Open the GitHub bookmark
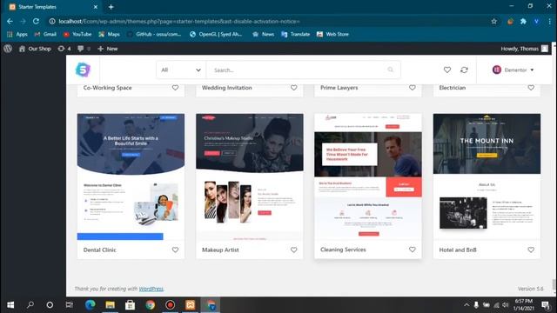Viewport: 557px width, 313px height. click(x=154, y=34)
